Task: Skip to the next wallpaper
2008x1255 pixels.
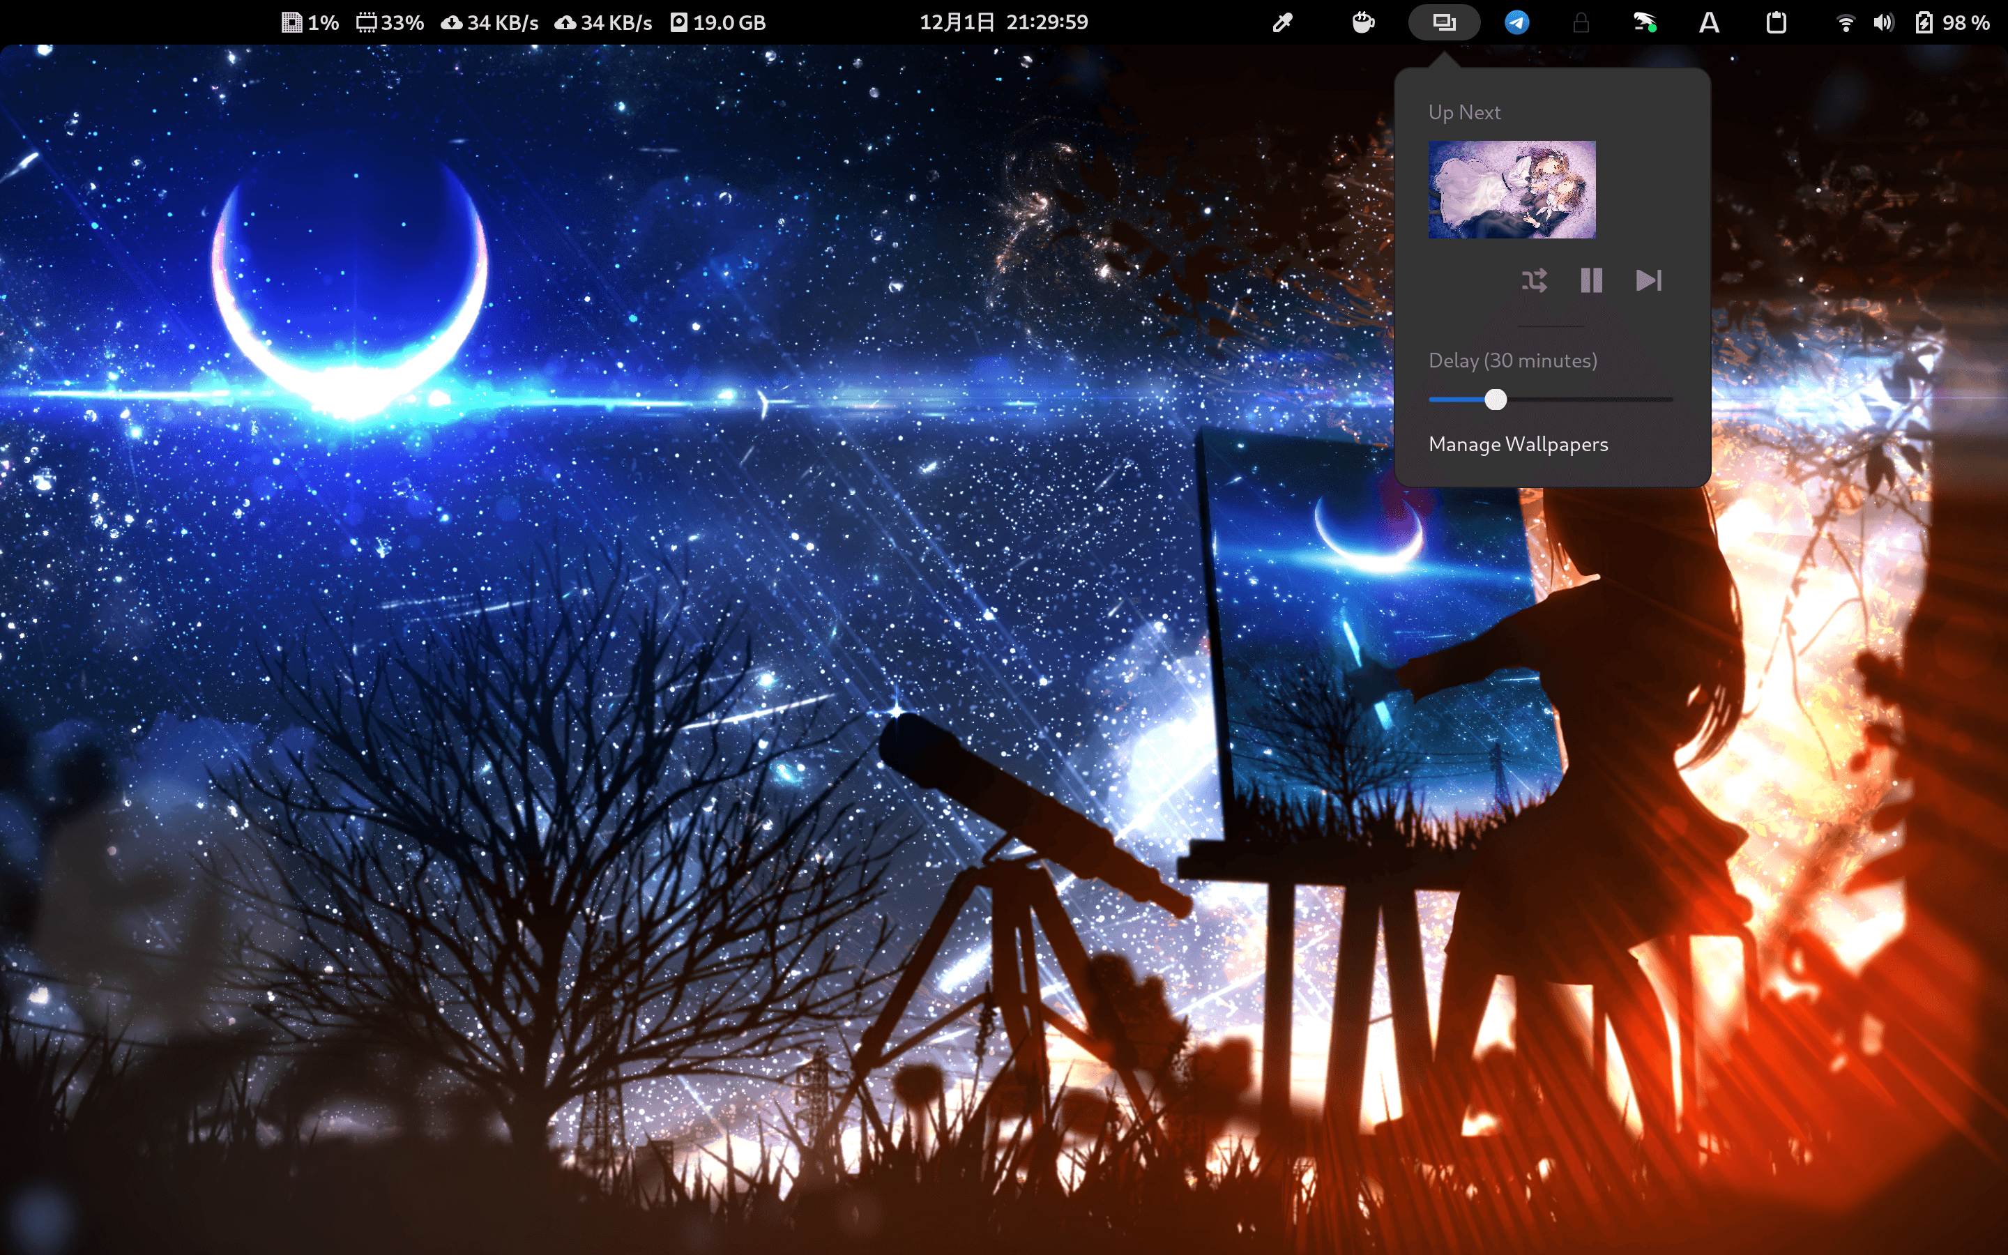Action: [x=1648, y=280]
